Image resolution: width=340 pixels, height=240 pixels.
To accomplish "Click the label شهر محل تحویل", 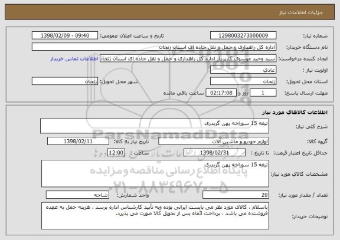I will click(119, 81).
